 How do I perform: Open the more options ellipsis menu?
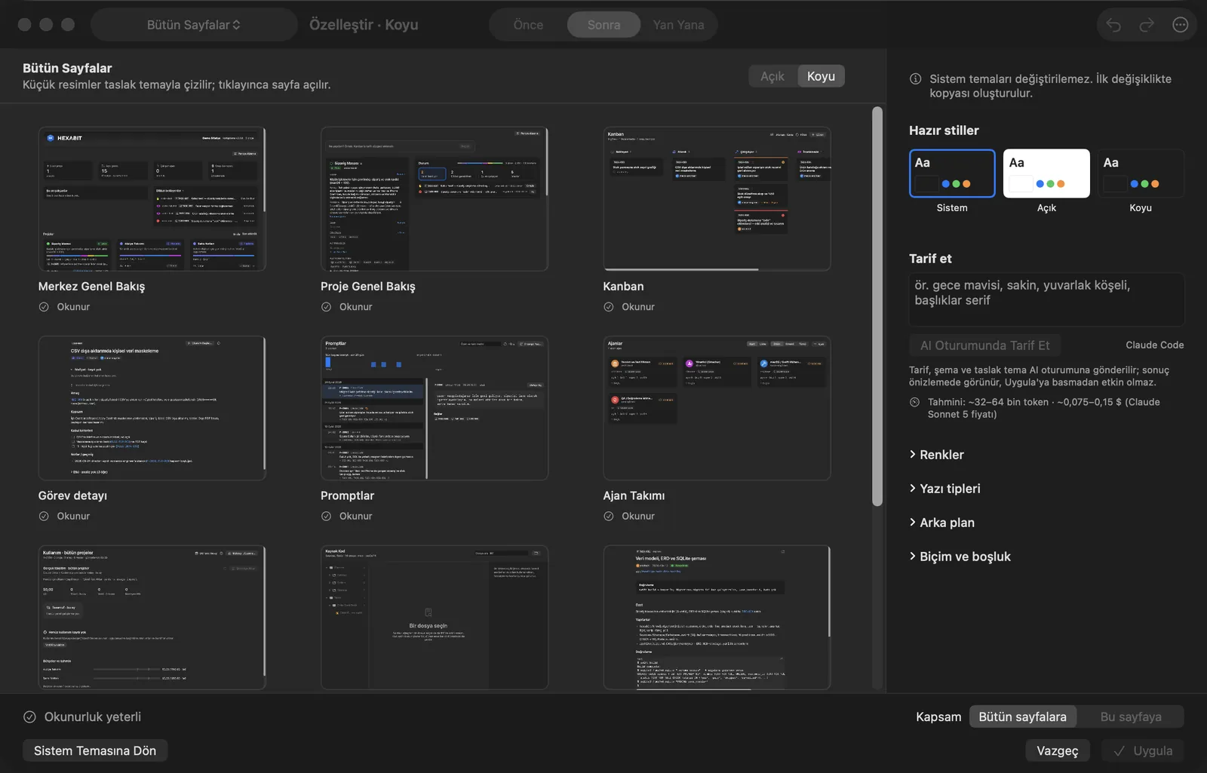(x=1181, y=25)
